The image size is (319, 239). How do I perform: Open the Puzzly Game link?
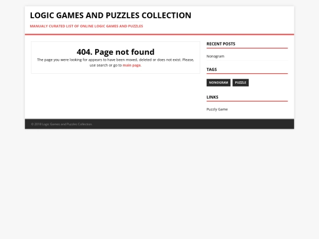point(217,109)
